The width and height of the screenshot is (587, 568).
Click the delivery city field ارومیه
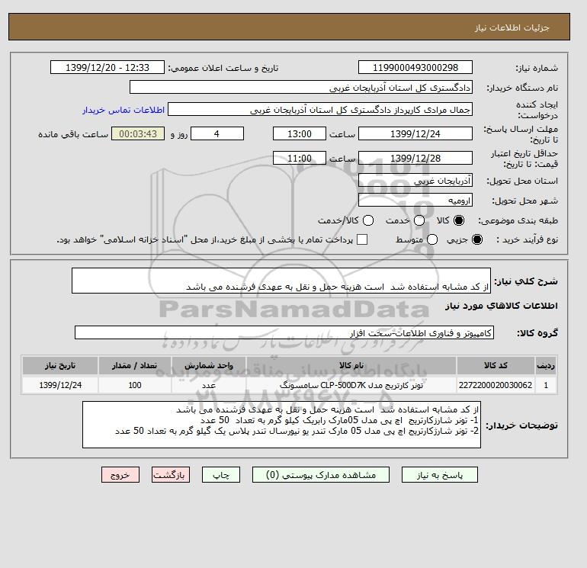pyautogui.click(x=415, y=201)
